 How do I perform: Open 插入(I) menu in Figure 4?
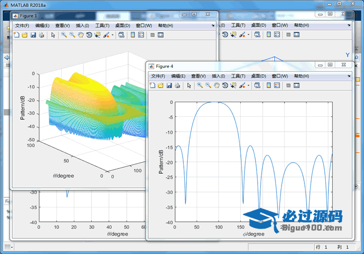pyautogui.click(x=218, y=76)
